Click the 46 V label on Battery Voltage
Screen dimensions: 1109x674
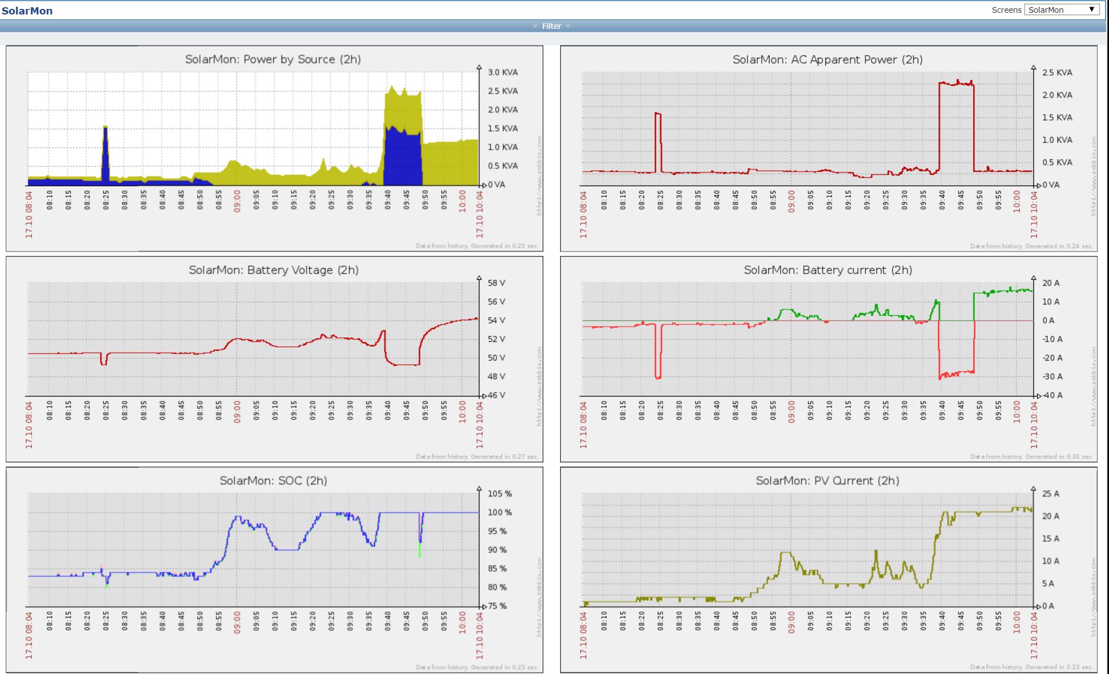click(496, 395)
